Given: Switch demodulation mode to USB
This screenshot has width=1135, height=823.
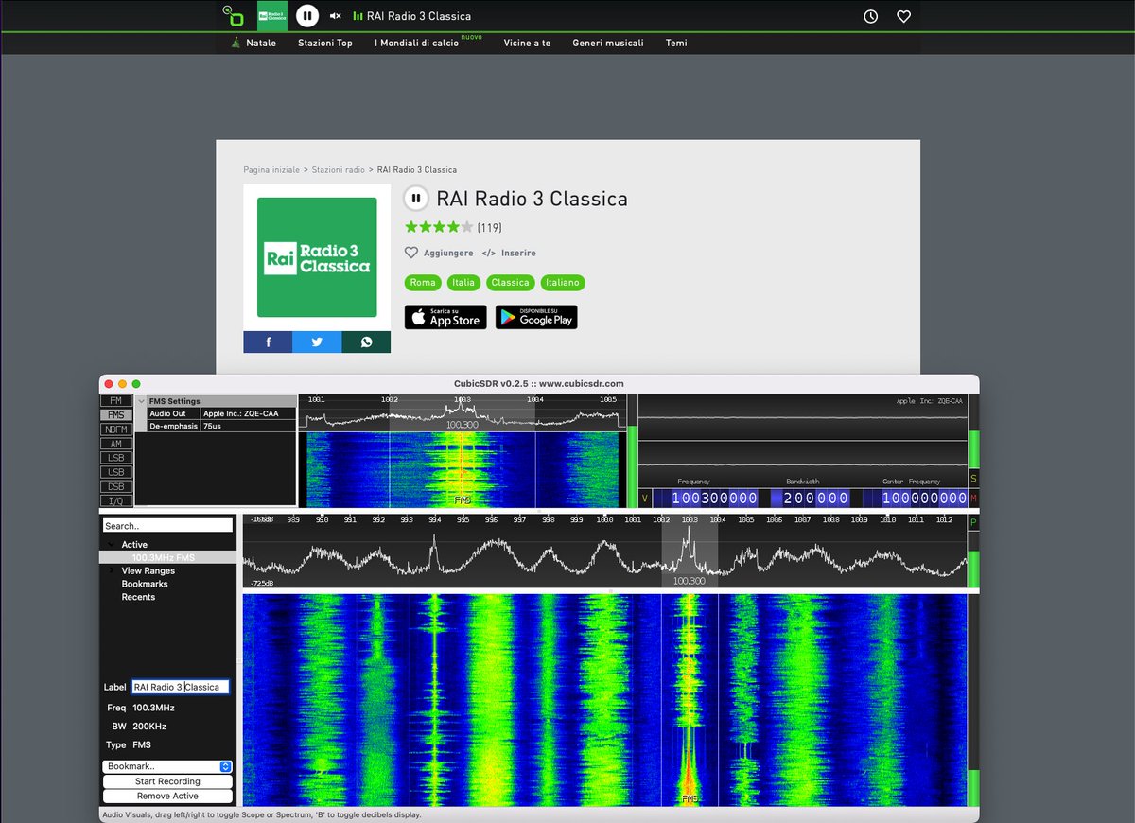Looking at the screenshot, I should (x=115, y=471).
